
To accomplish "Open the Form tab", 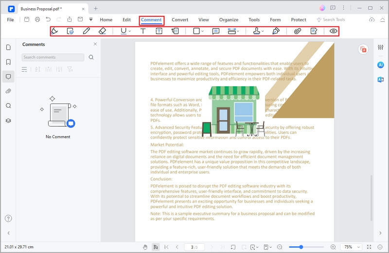I will (275, 20).
